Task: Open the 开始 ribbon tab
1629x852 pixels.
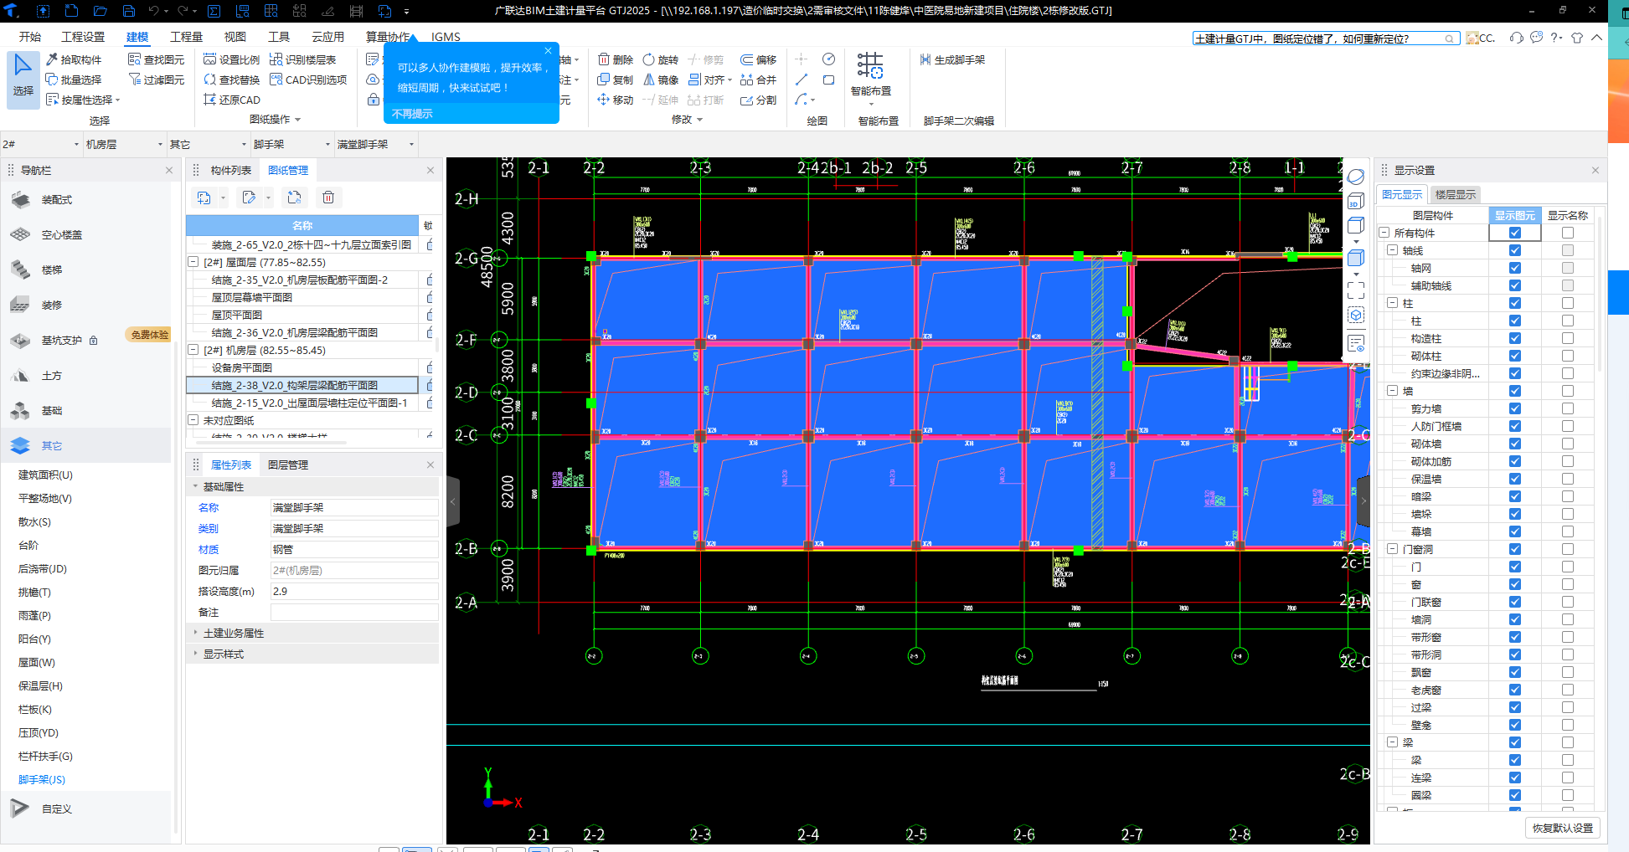Action: [x=29, y=37]
